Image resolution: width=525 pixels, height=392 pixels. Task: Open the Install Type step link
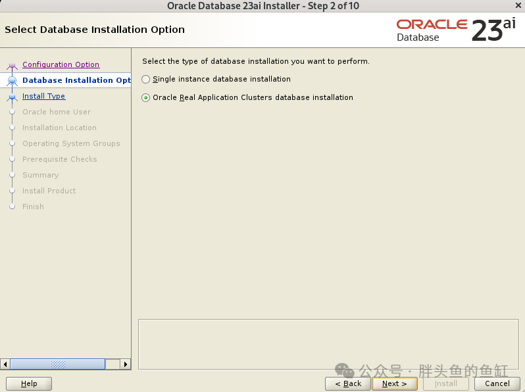(43, 96)
